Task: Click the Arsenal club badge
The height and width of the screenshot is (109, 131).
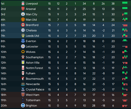Action: tap(23, 9)
